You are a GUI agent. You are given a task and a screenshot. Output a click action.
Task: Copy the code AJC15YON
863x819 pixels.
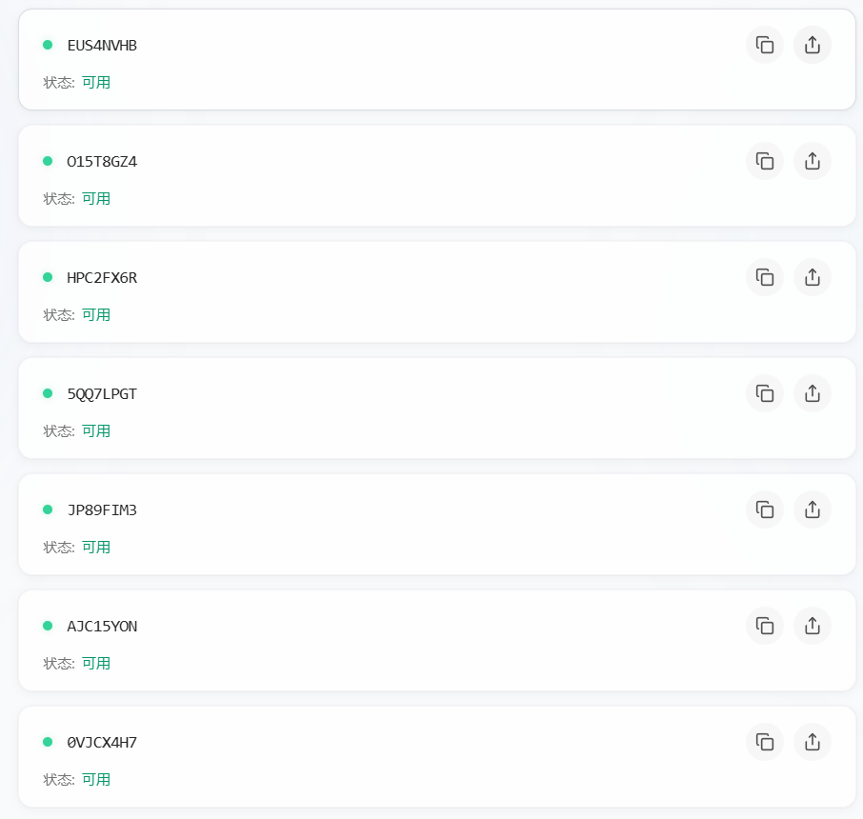tap(764, 626)
